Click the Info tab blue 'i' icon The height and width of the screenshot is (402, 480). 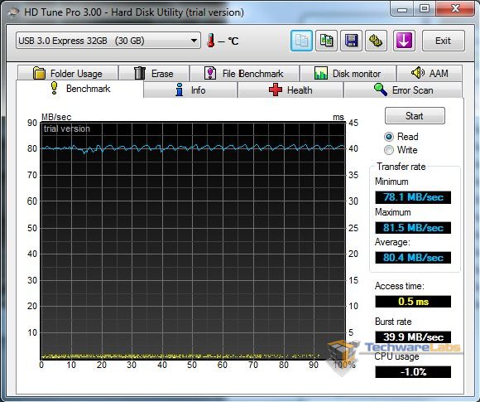180,90
